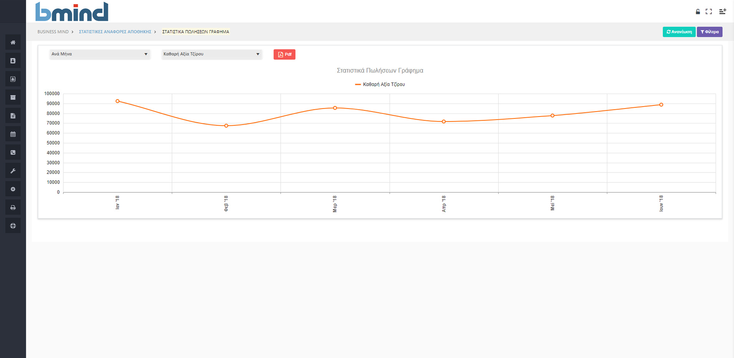Viewport: 734px width, 358px height.
Task: Click the Ανανέωση refresh button
Action: coord(679,32)
